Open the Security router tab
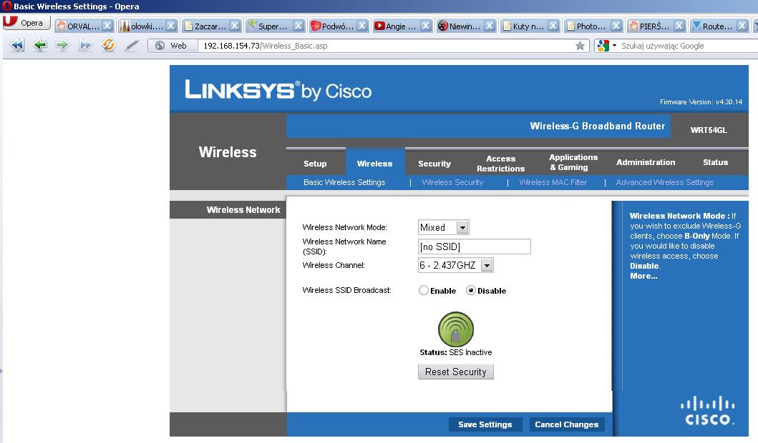This screenshot has height=443, width=758. tap(434, 164)
